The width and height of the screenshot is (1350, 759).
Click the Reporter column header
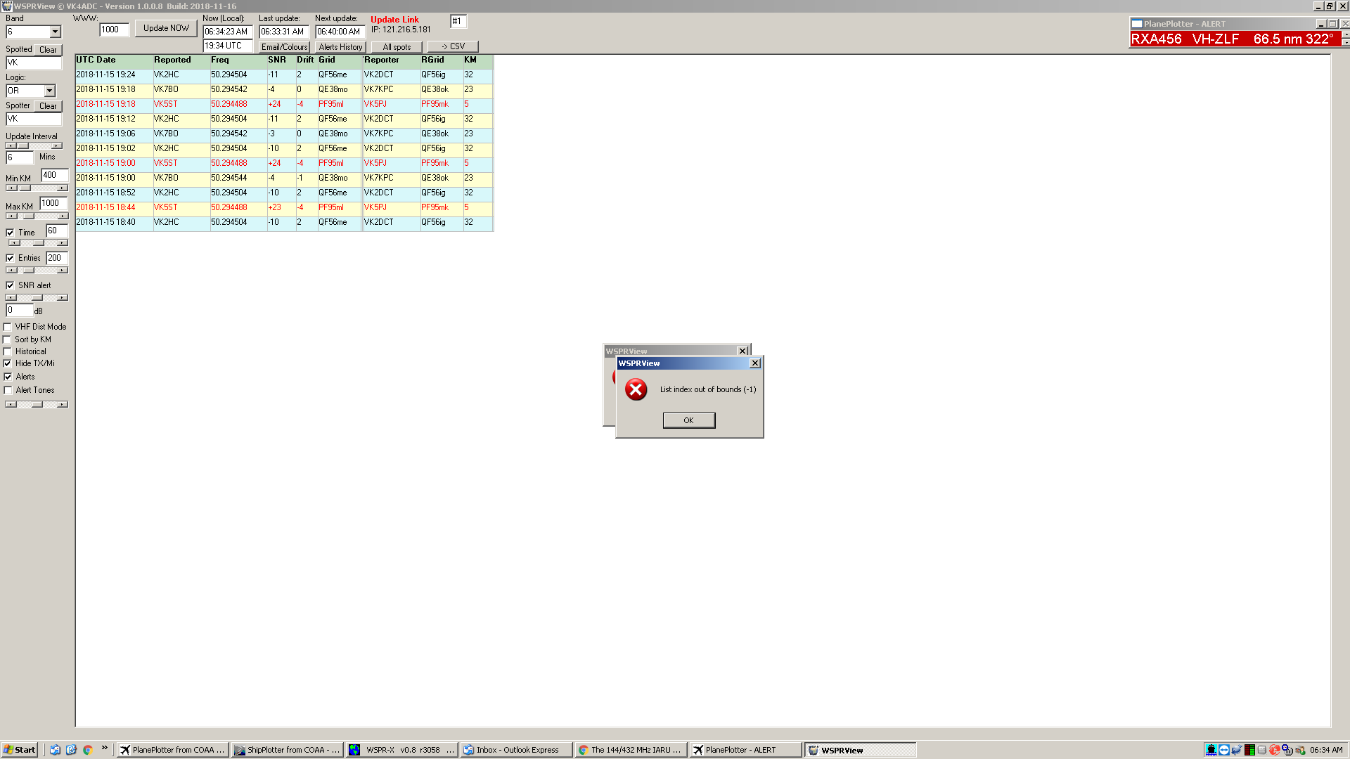click(x=382, y=60)
